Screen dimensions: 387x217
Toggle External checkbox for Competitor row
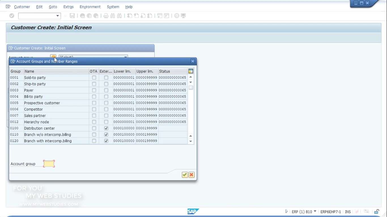(106, 109)
